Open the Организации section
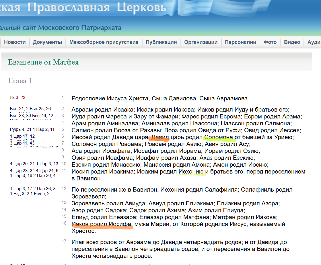The width and height of the screenshot is (321, 265). (201, 42)
